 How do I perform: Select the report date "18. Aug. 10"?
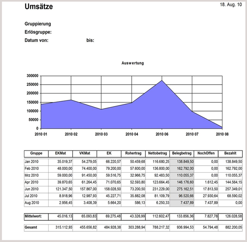click(x=230, y=6)
